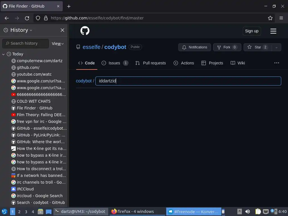Show more repository tabs with ellipsis
Viewport: 288px width, 216px height.
click(277, 63)
